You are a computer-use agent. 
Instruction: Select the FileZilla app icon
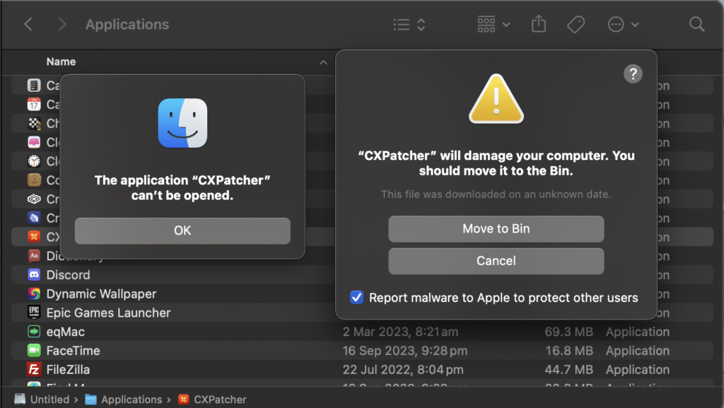coord(34,370)
